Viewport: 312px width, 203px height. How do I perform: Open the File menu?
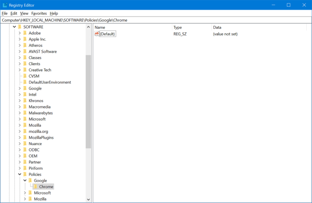point(4,13)
